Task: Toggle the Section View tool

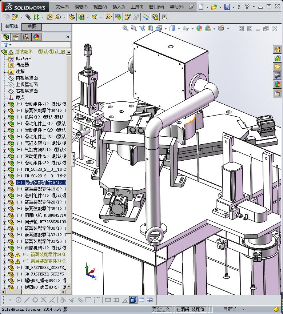Action: point(151,28)
